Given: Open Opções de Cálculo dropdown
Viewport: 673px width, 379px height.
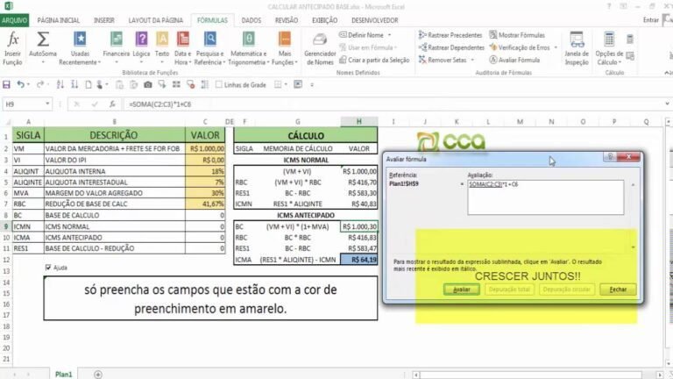Looking at the screenshot, I should click(609, 48).
